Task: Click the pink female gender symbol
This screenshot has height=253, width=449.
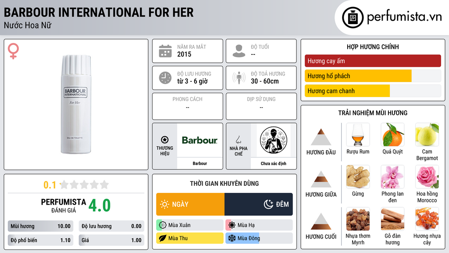Action: pyautogui.click(x=13, y=51)
